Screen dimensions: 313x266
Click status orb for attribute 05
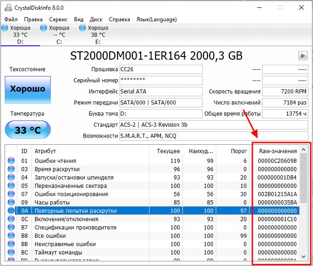click(x=11, y=186)
